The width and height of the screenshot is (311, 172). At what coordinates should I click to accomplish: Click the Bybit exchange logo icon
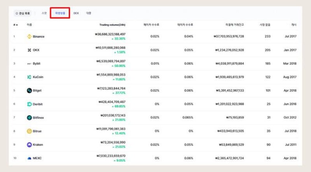[29, 63]
